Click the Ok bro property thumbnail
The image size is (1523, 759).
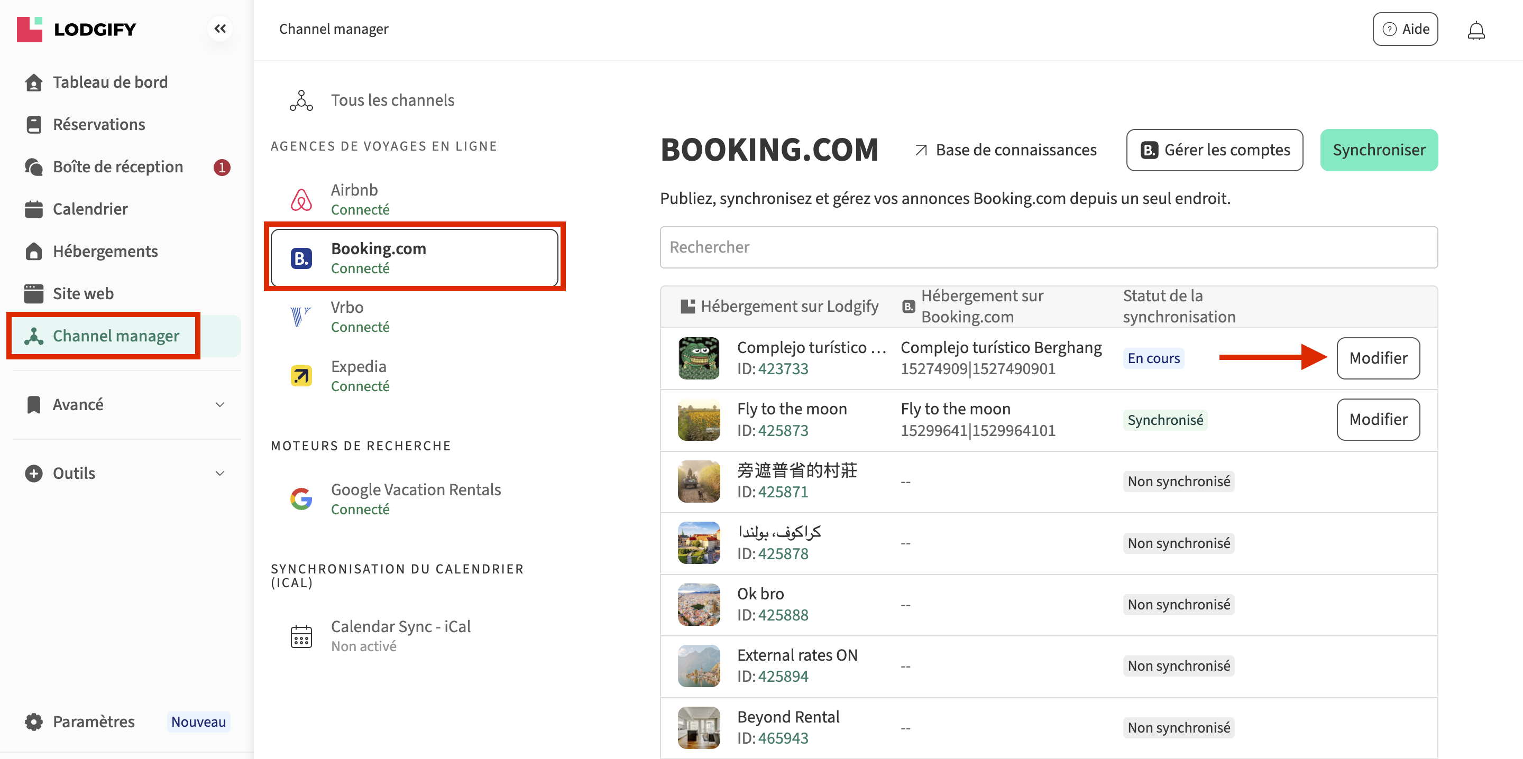click(698, 604)
